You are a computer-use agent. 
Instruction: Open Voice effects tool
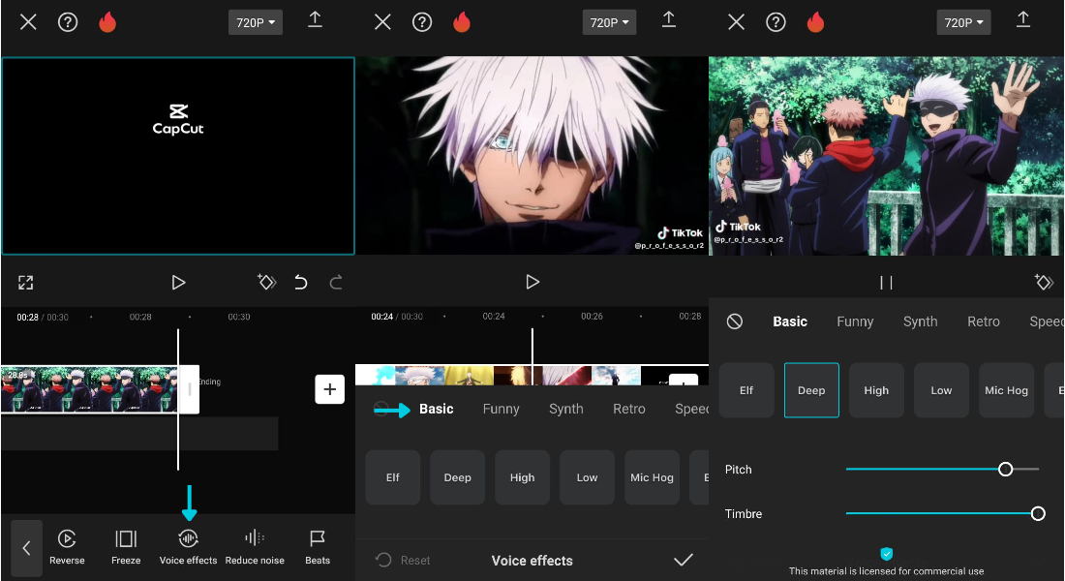point(188,547)
